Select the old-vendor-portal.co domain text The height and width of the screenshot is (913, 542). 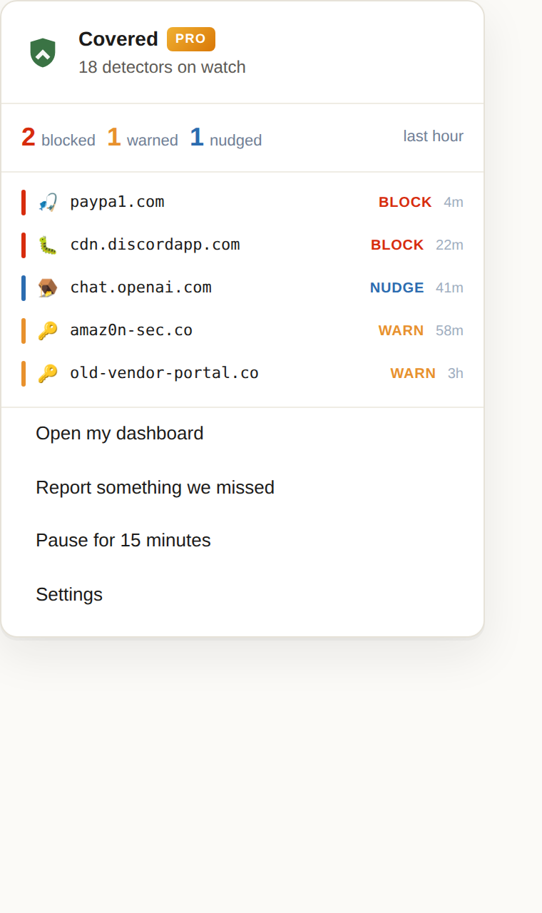(x=164, y=373)
